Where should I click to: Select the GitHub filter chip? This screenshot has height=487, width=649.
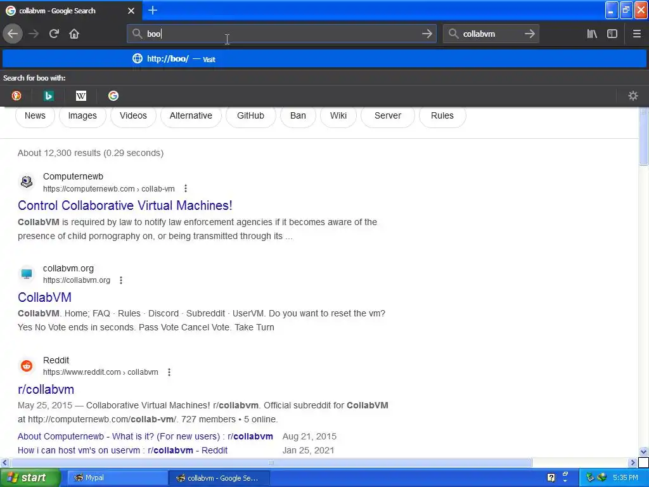(x=250, y=115)
